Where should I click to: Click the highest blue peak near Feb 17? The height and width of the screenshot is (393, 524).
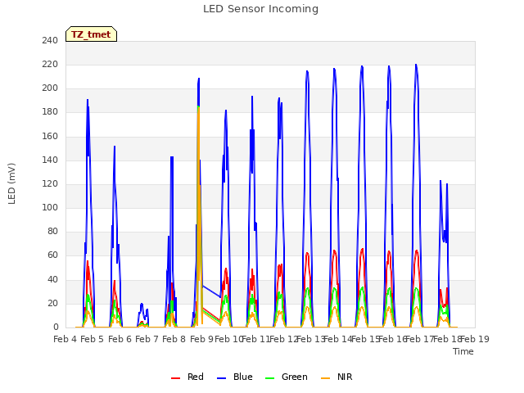pos(416,65)
